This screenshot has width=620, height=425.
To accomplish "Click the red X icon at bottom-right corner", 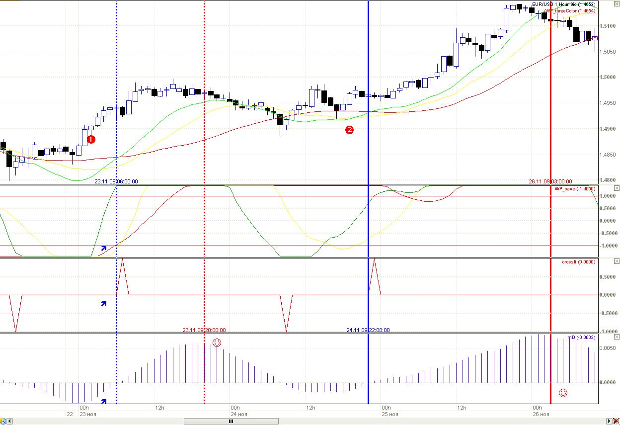I will point(616,421).
